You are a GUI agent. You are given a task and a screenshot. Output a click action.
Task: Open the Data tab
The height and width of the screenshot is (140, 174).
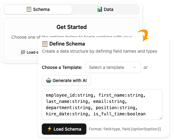(x=105, y=9)
